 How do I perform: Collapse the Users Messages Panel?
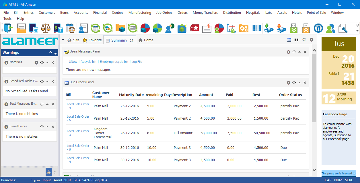coord(299,52)
